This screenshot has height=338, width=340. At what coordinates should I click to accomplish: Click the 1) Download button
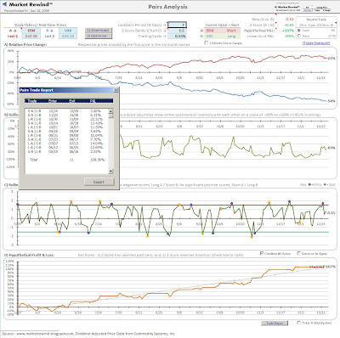point(99,31)
